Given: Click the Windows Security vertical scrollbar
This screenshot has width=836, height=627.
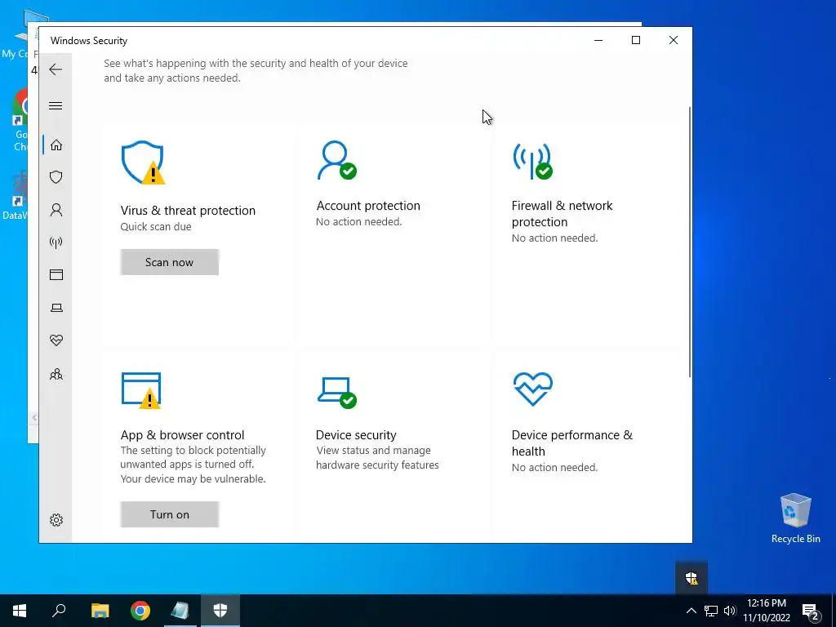Looking at the screenshot, I should [x=689, y=242].
